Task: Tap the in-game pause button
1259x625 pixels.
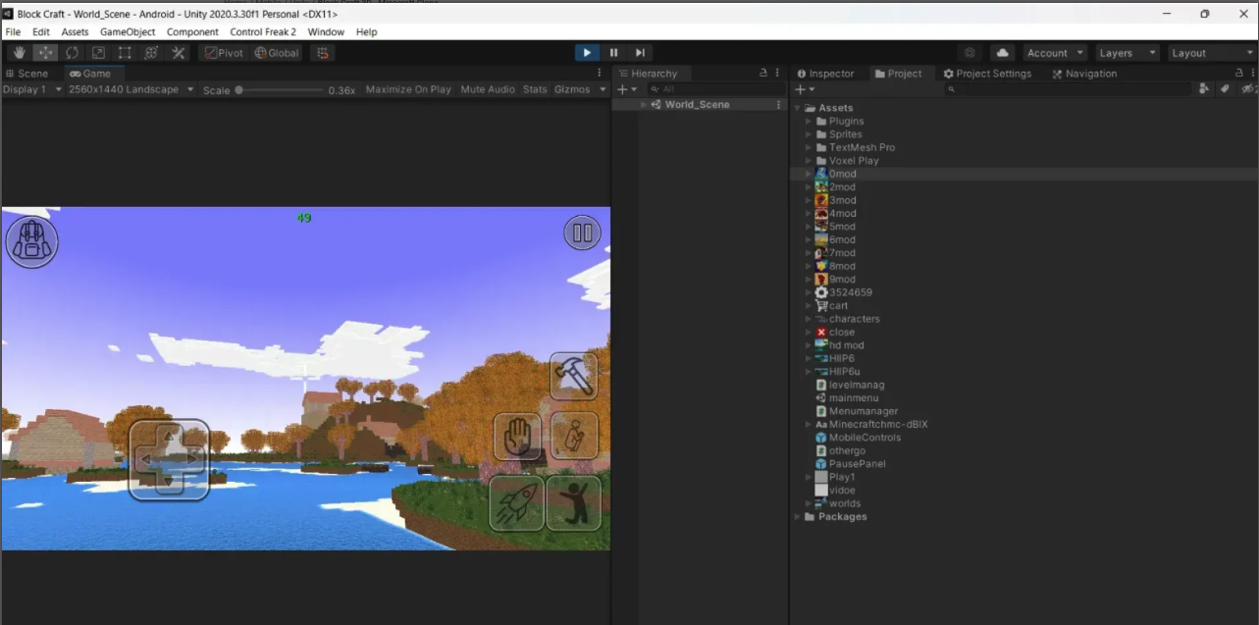Action: click(582, 233)
